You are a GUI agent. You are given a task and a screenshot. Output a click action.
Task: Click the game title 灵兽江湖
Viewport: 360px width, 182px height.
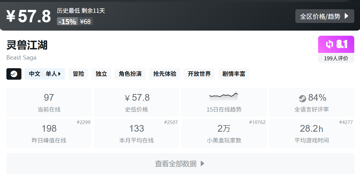[x=27, y=45]
